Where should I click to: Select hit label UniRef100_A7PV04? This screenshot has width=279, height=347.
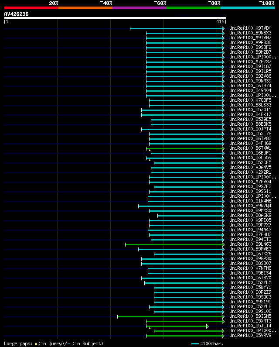(x=250, y=182)
